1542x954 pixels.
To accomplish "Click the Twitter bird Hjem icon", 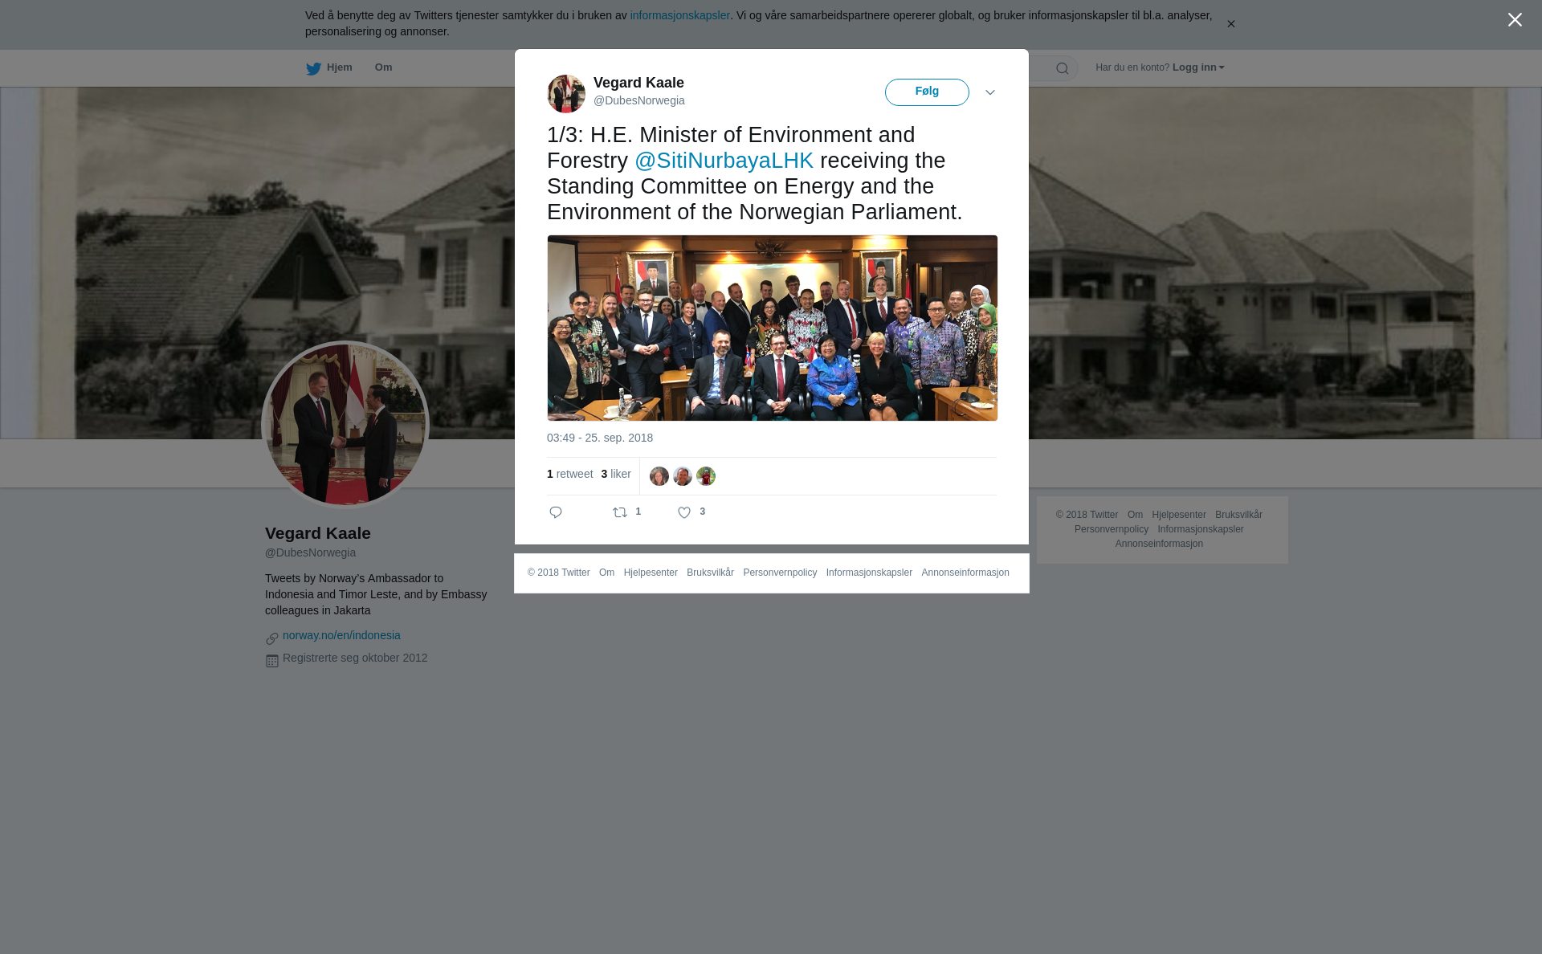I will tap(313, 68).
